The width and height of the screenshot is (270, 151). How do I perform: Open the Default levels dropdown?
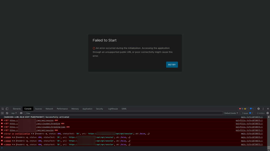click(x=231, y=113)
